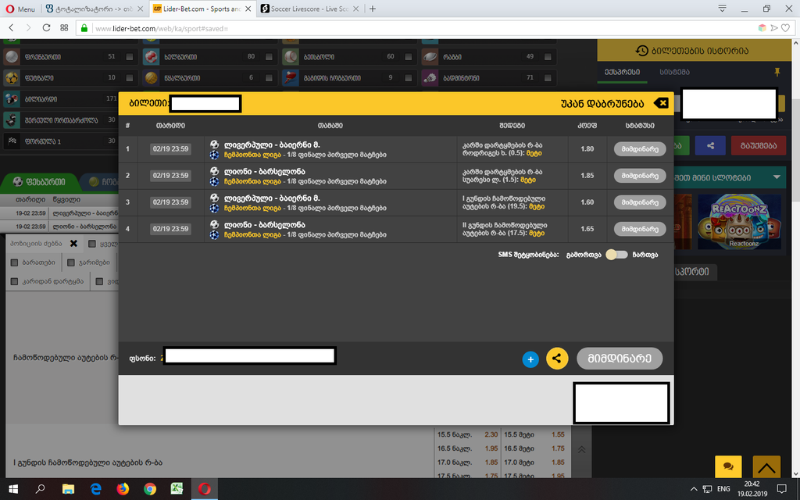Click the მაგიდის ჩოგბურთი table tennis icon
The height and width of the screenshot is (500, 800).
pyautogui.click(x=291, y=77)
